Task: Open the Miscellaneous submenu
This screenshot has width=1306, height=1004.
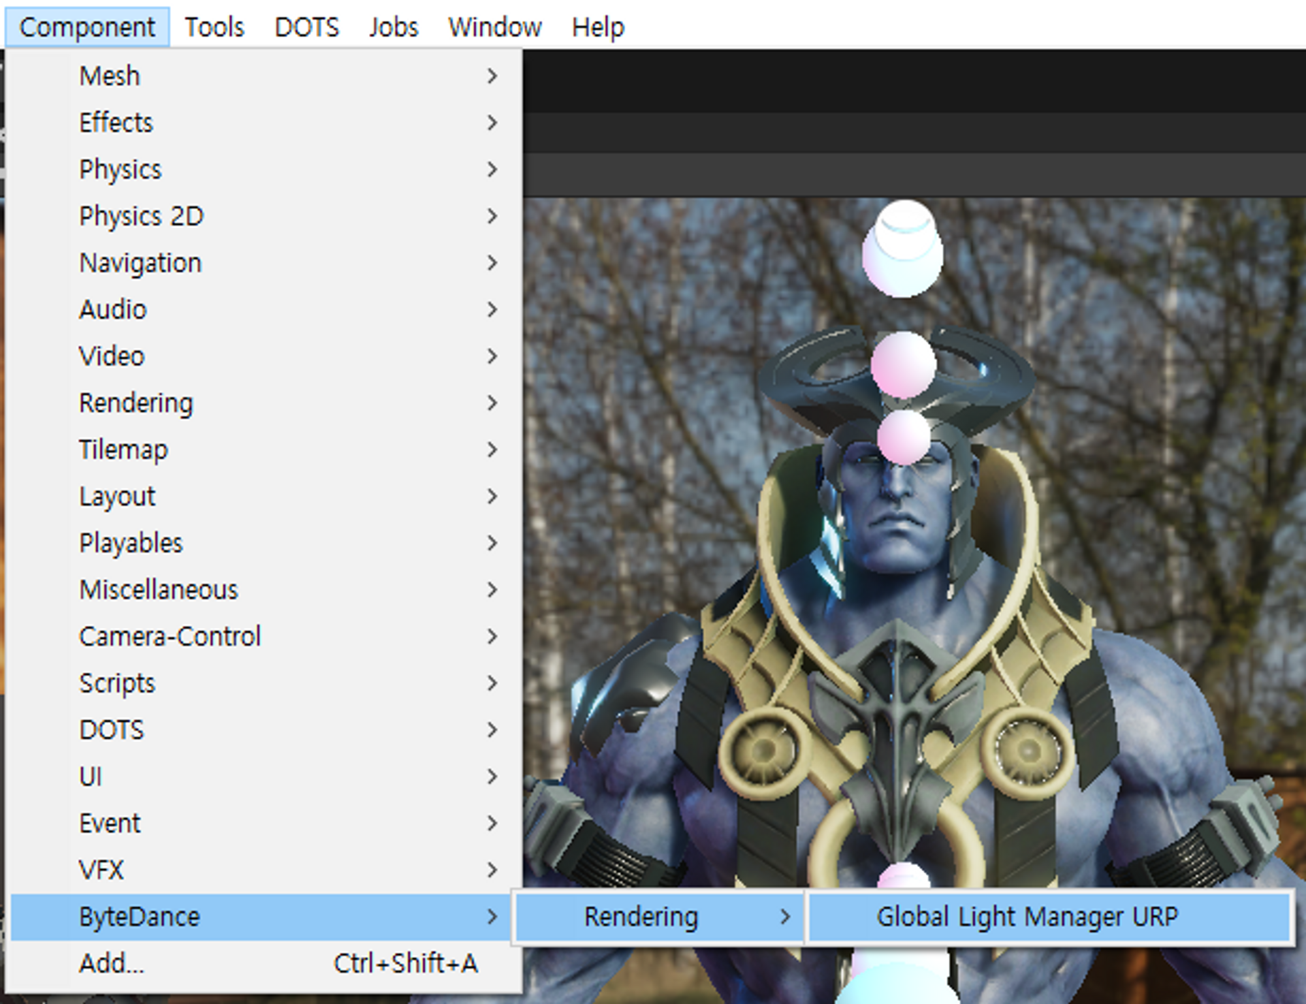Action: (159, 590)
